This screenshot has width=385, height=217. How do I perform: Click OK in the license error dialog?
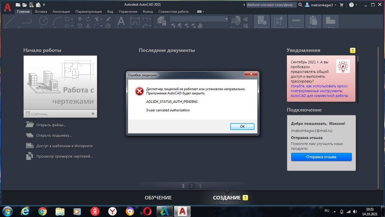pyautogui.click(x=242, y=127)
